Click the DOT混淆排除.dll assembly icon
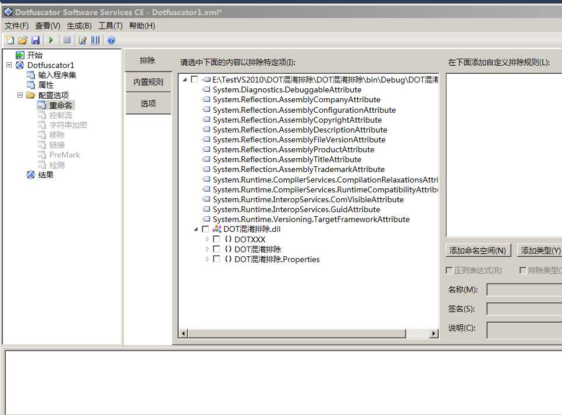The image size is (562, 415). pos(217,229)
